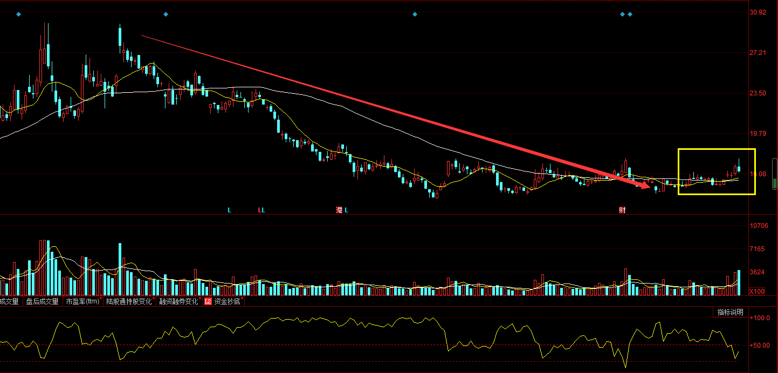Click the rightmost blue diamond marker
The height and width of the screenshot is (373, 778).
click(x=630, y=14)
